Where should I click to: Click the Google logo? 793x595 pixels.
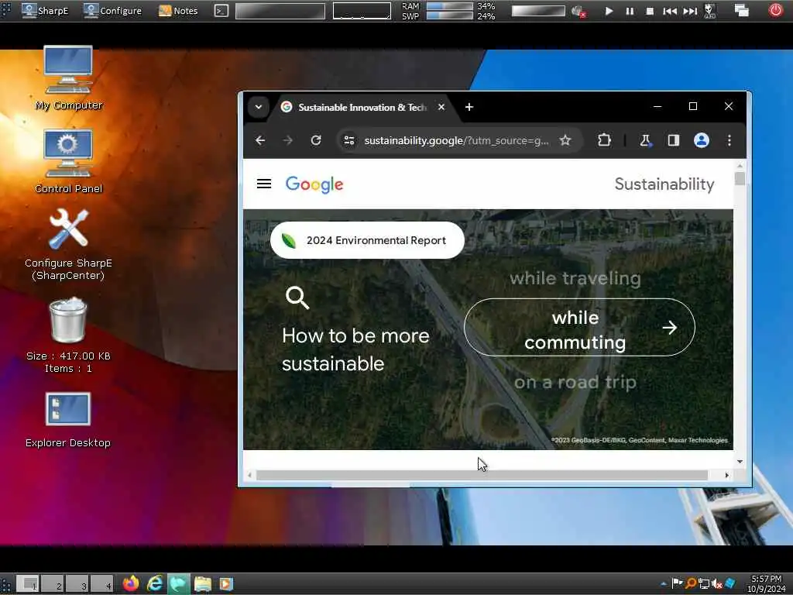click(x=314, y=184)
